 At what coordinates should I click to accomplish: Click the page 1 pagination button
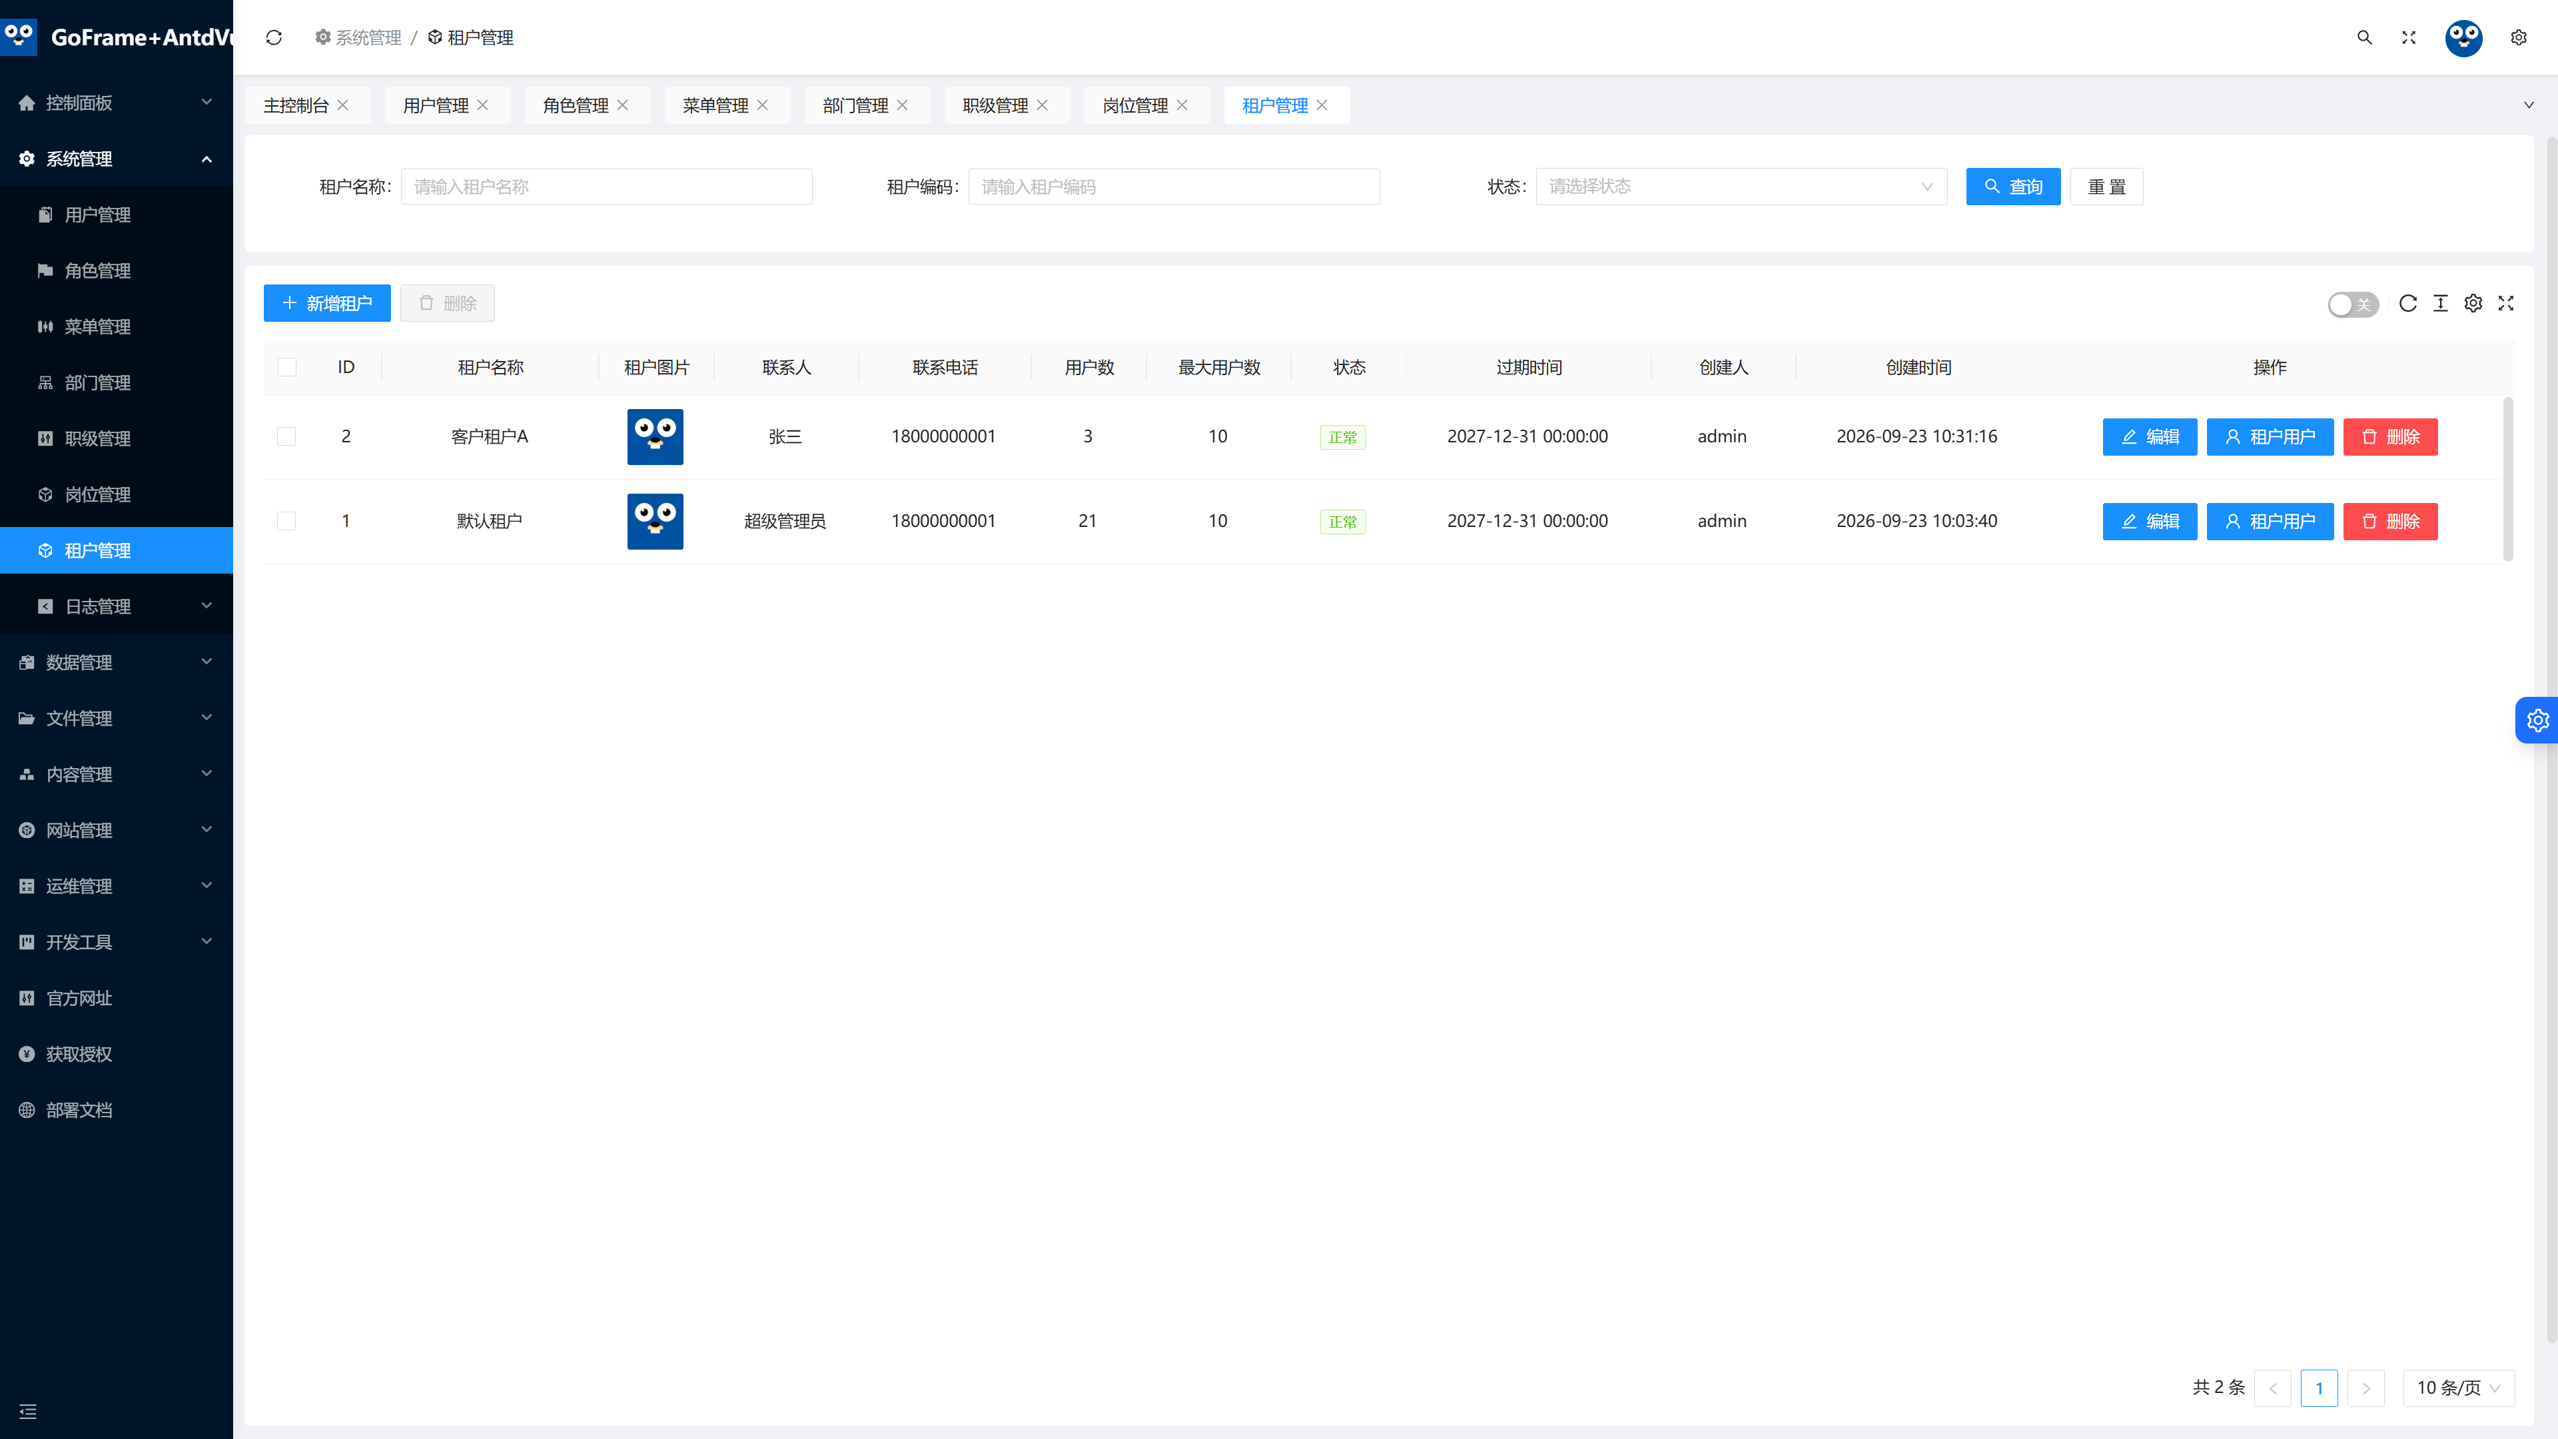[x=2319, y=1388]
